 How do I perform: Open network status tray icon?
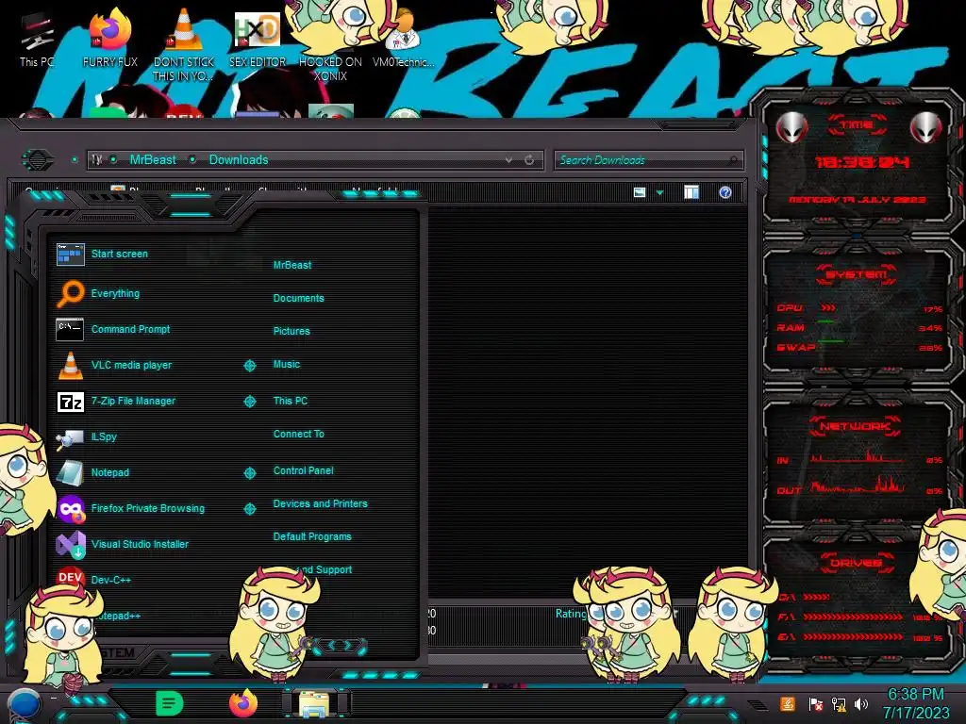click(839, 704)
